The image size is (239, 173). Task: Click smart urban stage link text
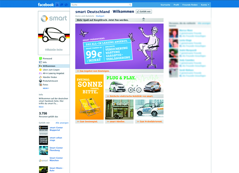(56, 139)
